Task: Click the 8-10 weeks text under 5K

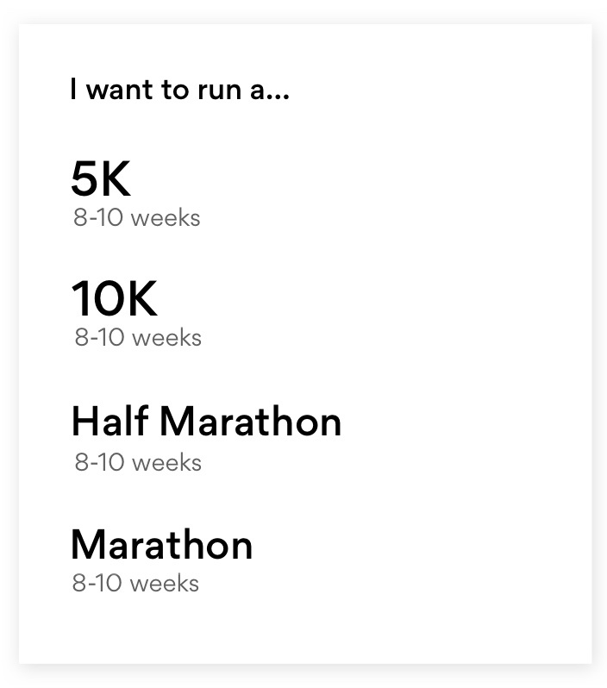Action: [136, 218]
